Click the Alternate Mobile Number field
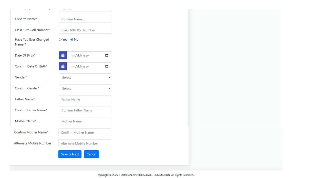Screen dimensions: 314x178 click(x=85, y=143)
